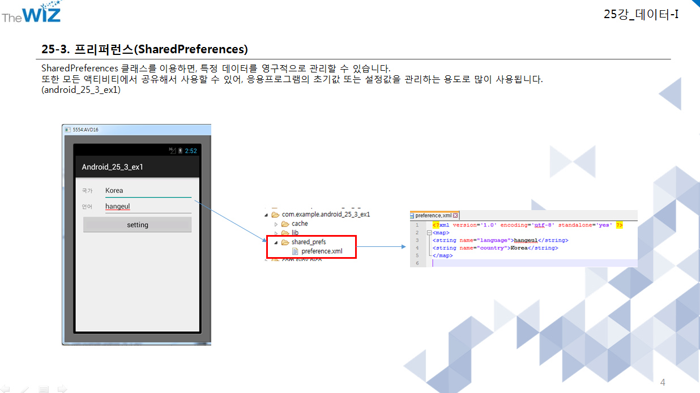Image resolution: width=700 pixels, height=393 pixels.
Task: Click the xml declaration line
Action: (527, 225)
